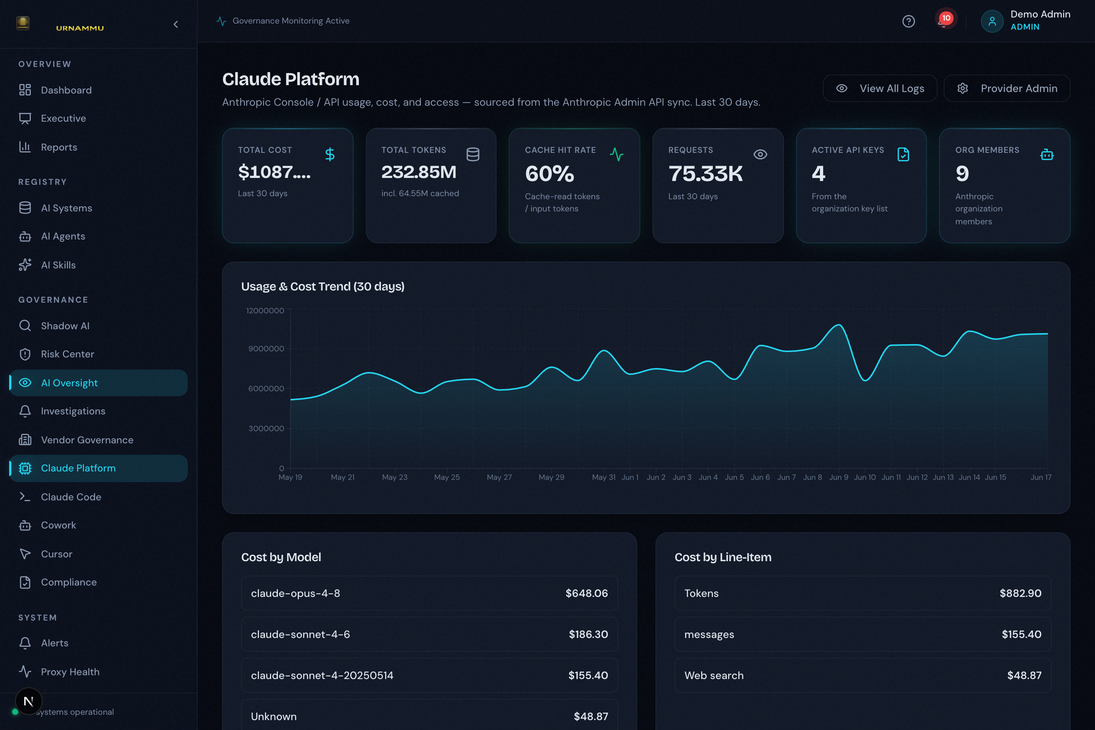Open notifications bell with 10 badge
Screen dimensions: 1095x730
pyautogui.click(x=944, y=19)
